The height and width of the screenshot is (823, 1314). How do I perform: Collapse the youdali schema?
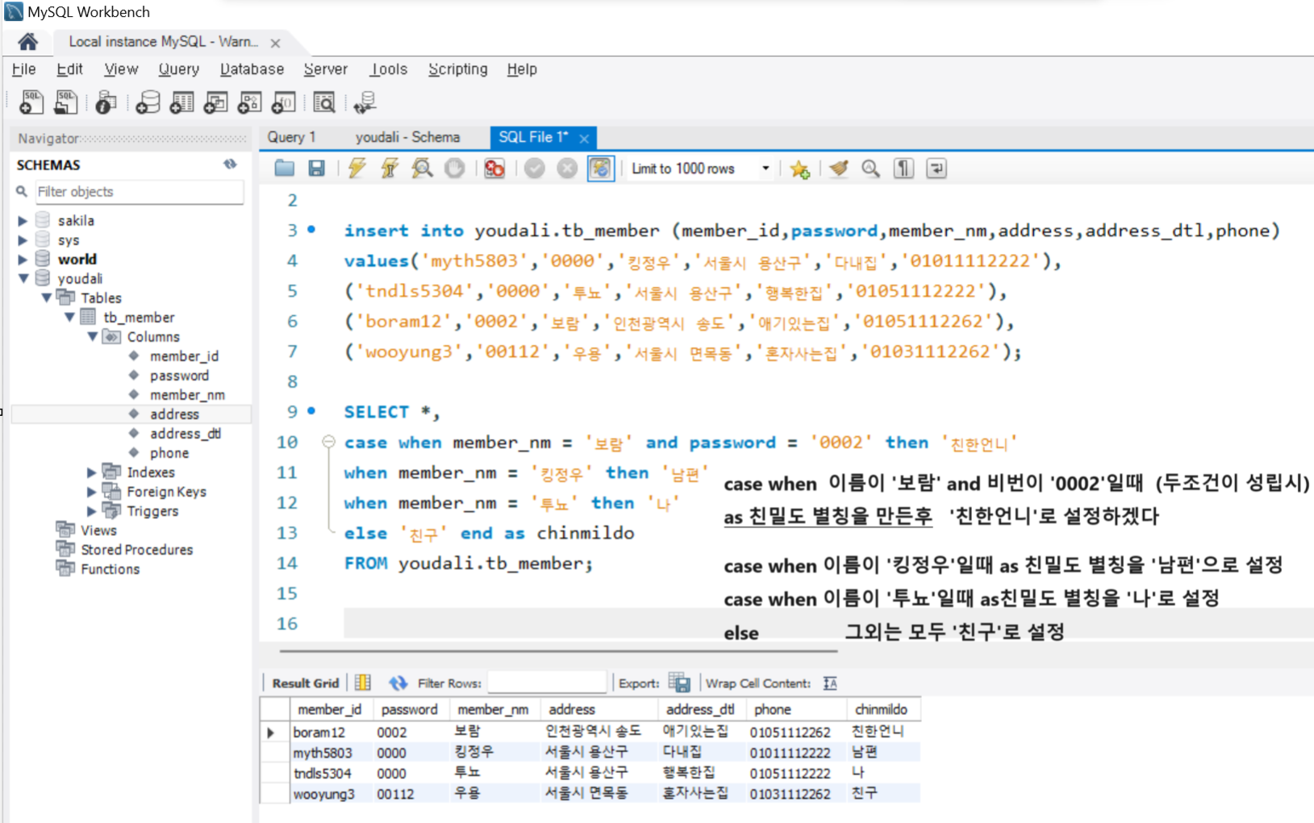coord(23,279)
